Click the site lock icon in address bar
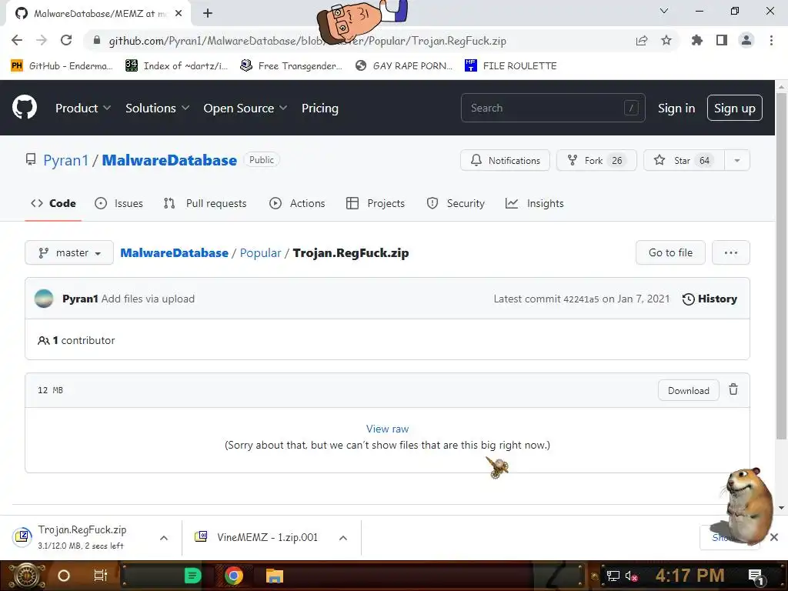This screenshot has width=788, height=591. (97, 41)
